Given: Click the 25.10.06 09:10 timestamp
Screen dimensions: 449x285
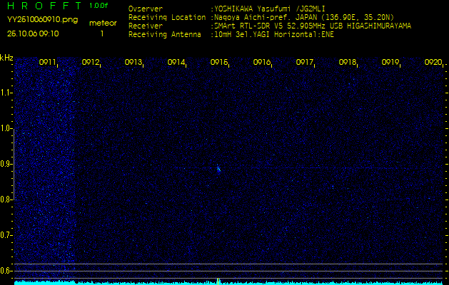Looking at the screenshot, I should [x=33, y=33].
